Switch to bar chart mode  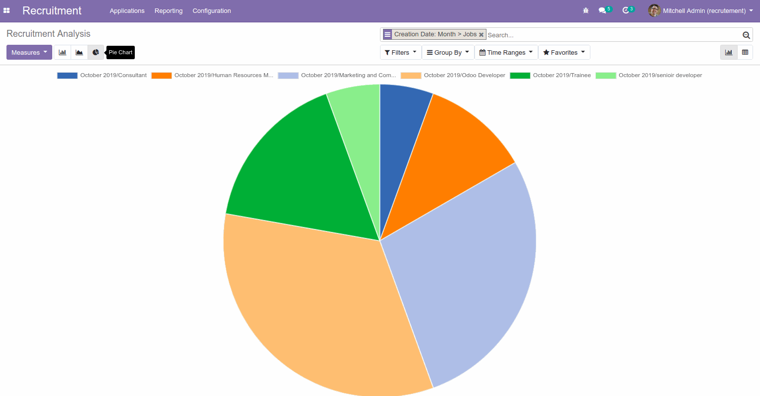pyautogui.click(x=62, y=52)
